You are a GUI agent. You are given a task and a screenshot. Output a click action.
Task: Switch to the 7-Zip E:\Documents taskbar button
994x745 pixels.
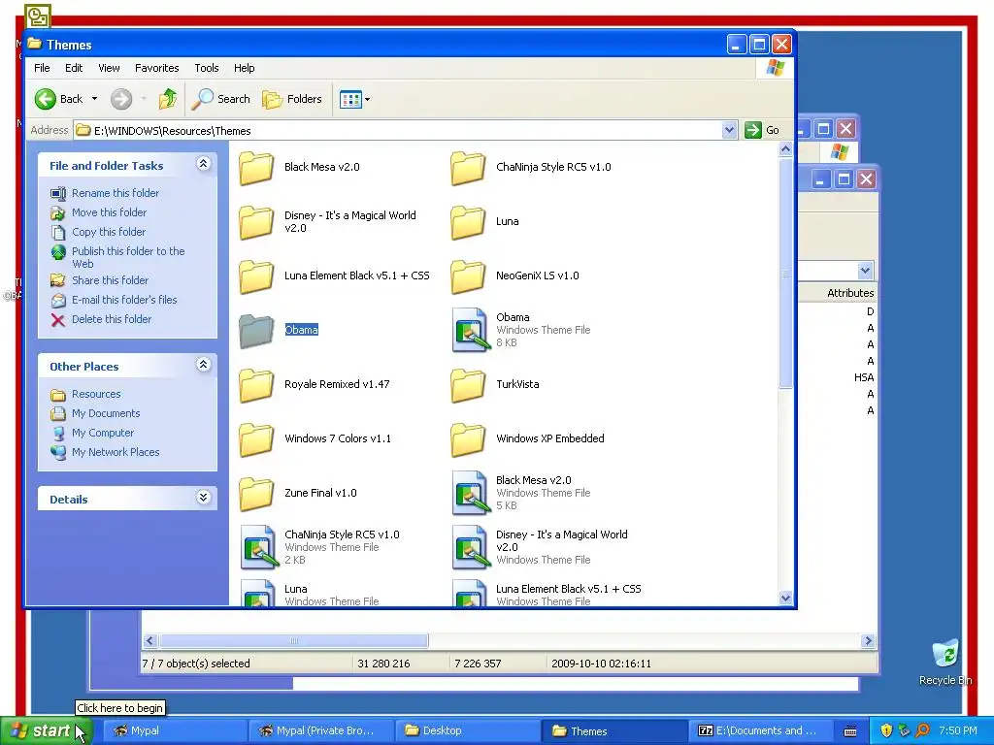click(759, 731)
